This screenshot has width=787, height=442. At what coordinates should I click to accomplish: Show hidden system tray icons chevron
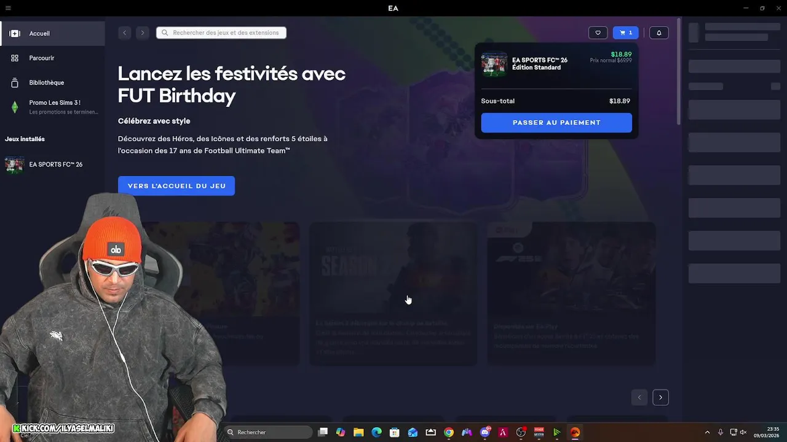(x=707, y=432)
